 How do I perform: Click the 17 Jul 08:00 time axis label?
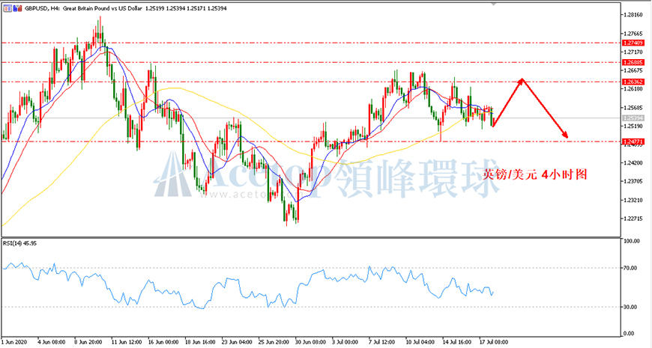(492, 342)
